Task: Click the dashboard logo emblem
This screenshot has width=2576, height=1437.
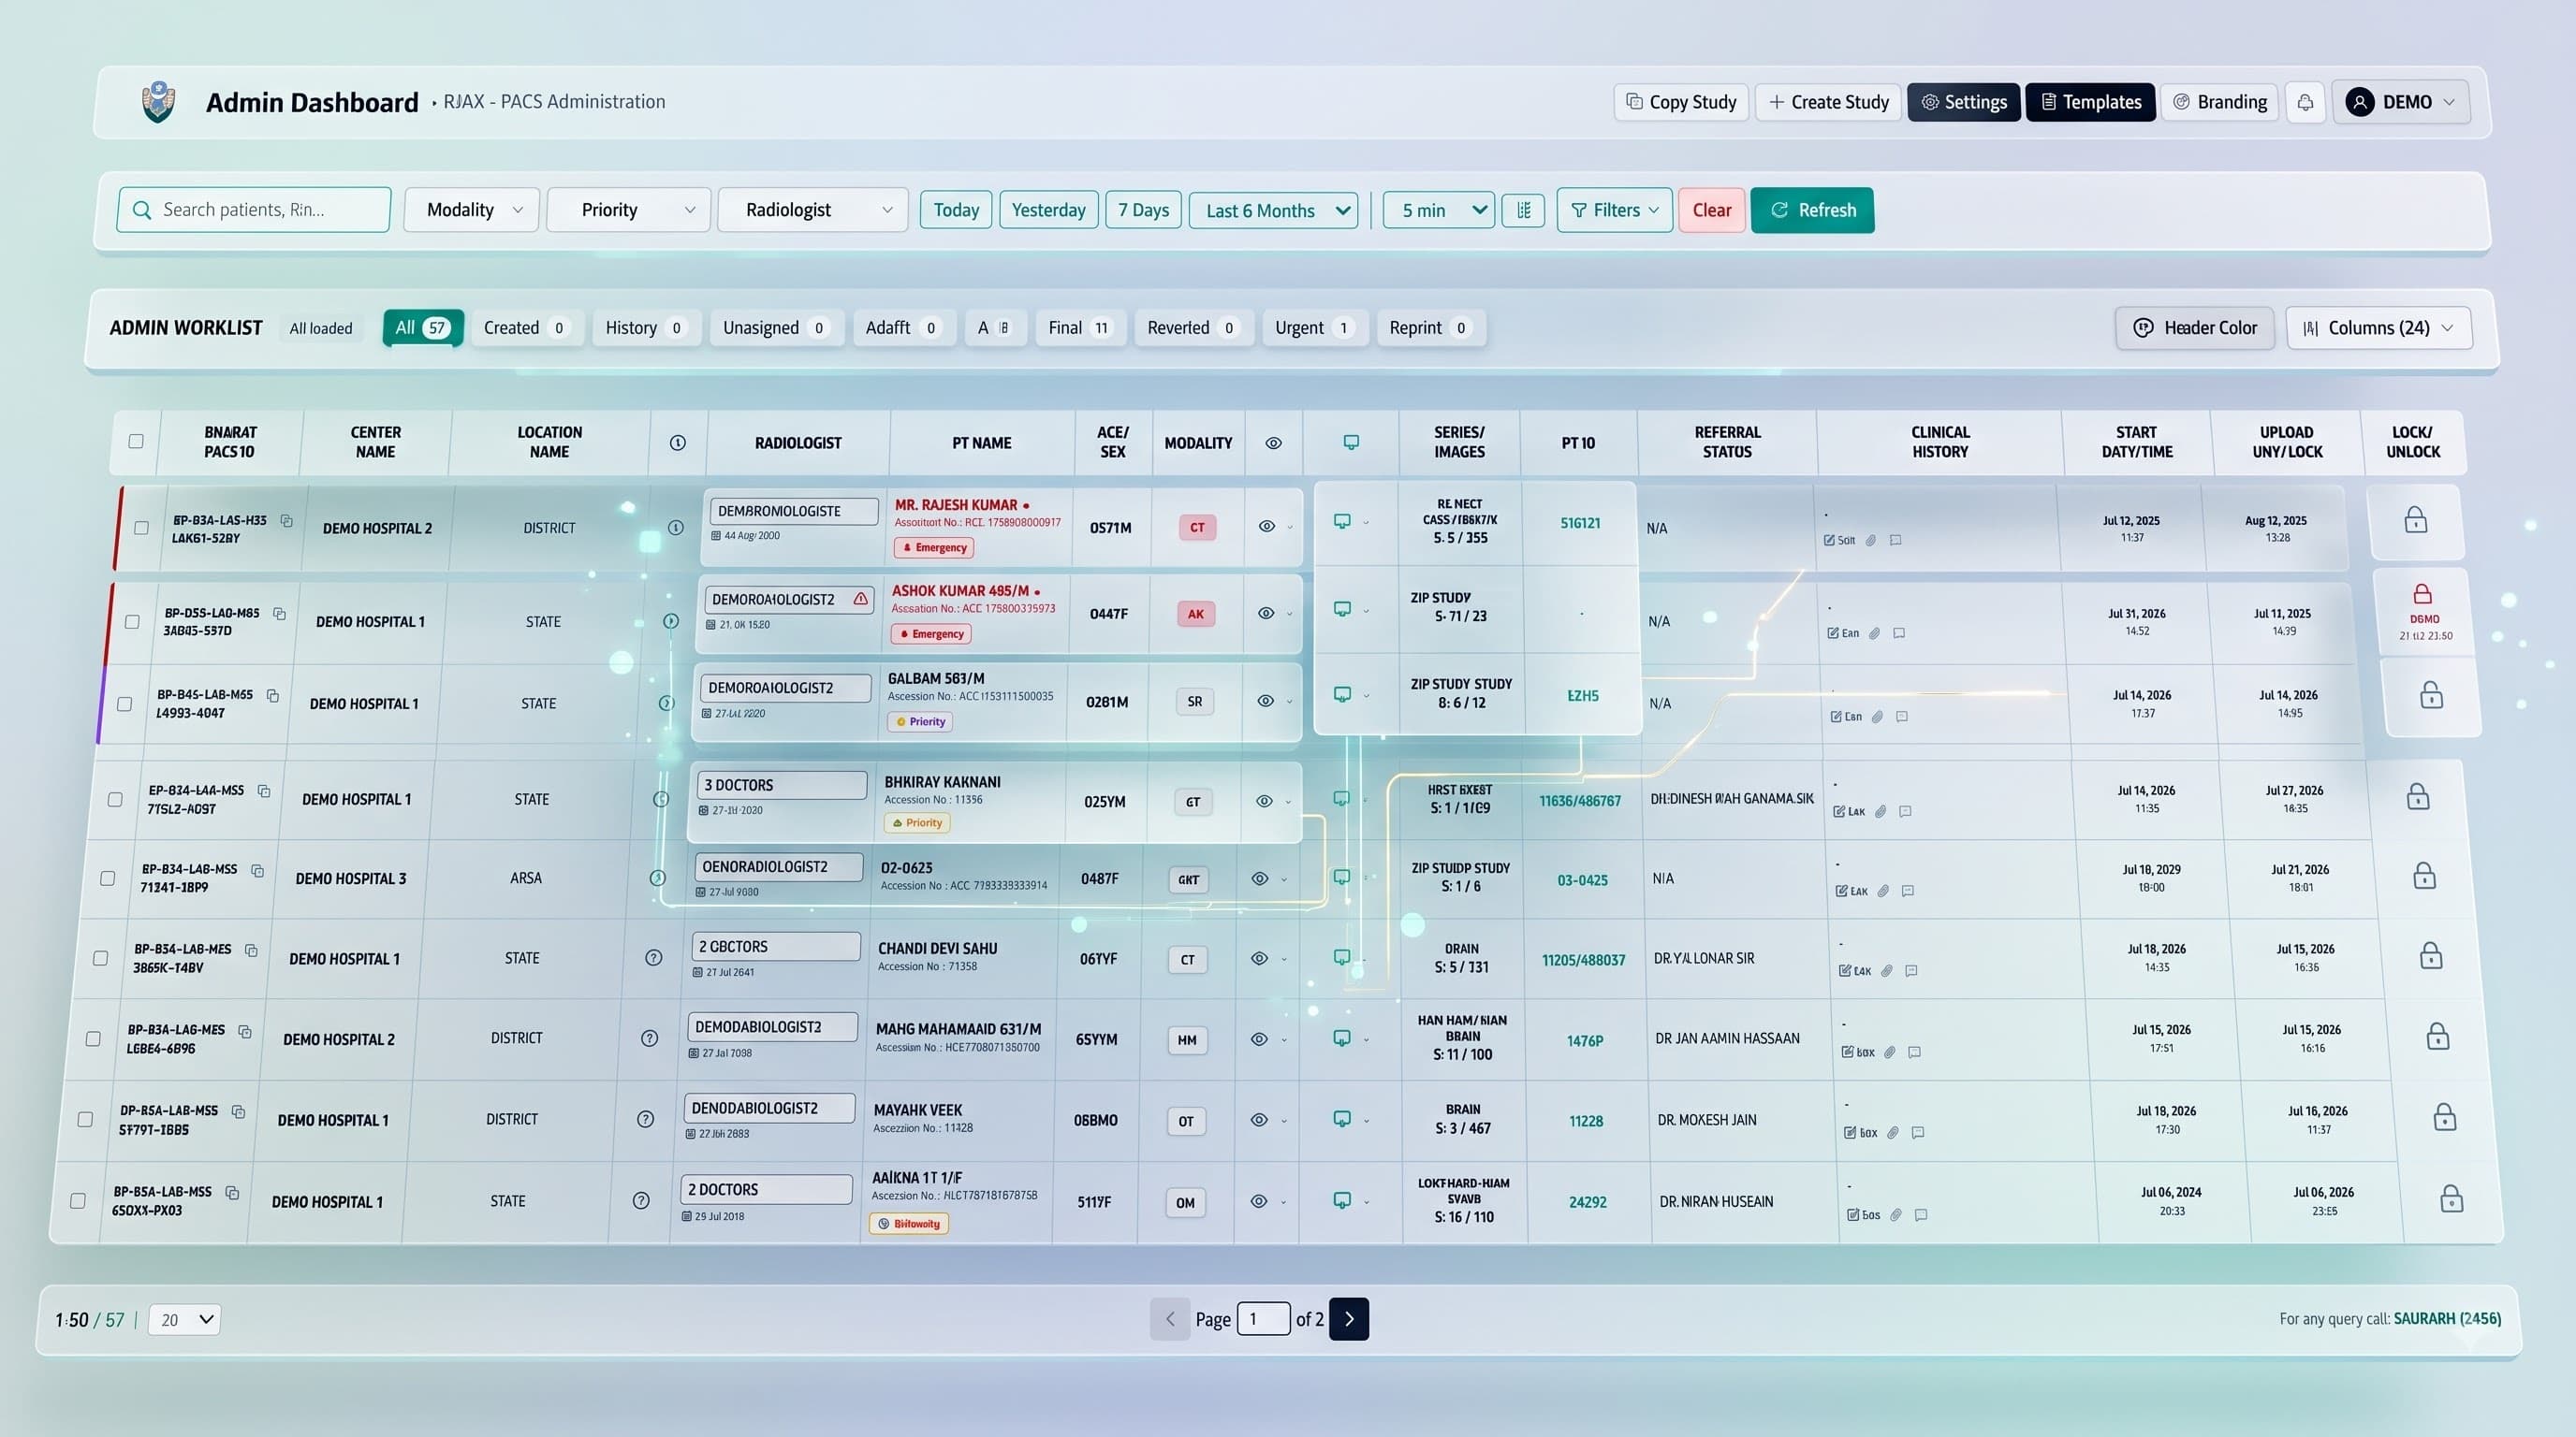Action: (158, 102)
